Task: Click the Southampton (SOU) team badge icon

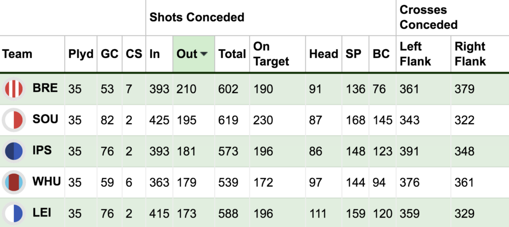Action: tap(14, 120)
